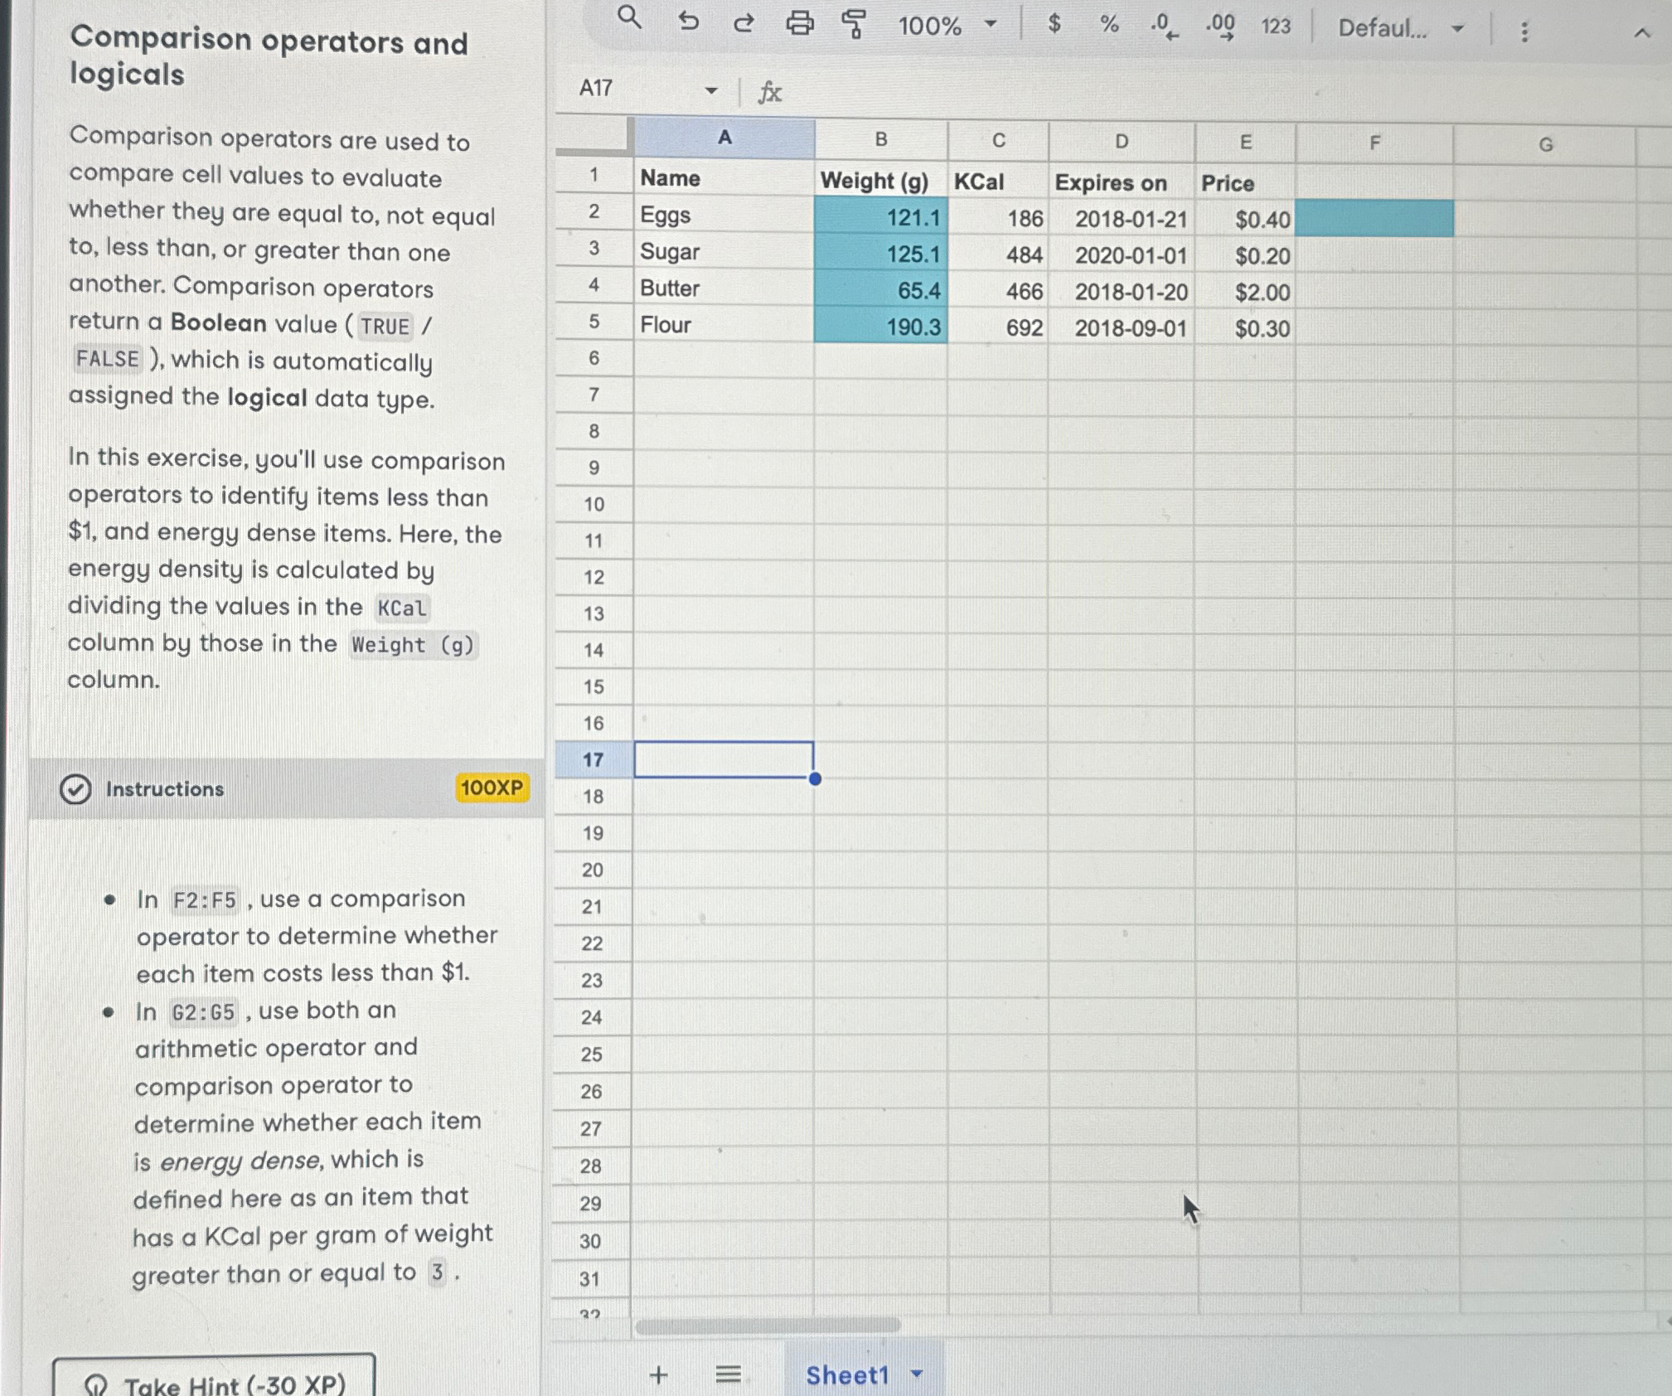Open the all sheets list
1672x1396 pixels.
click(728, 1374)
